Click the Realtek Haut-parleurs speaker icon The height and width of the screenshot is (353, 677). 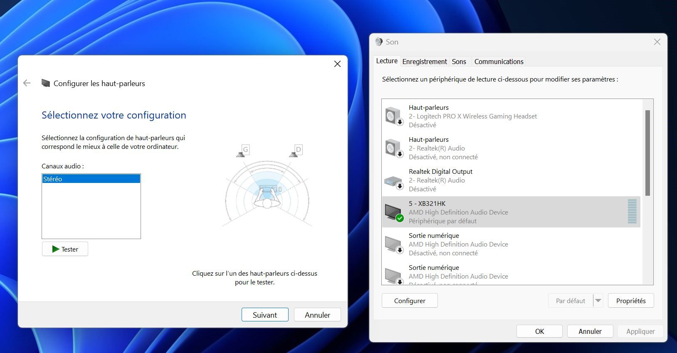click(394, 148)
